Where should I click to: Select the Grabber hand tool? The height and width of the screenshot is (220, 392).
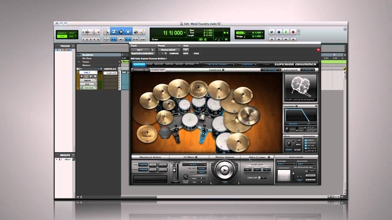[x=128, y=32]
